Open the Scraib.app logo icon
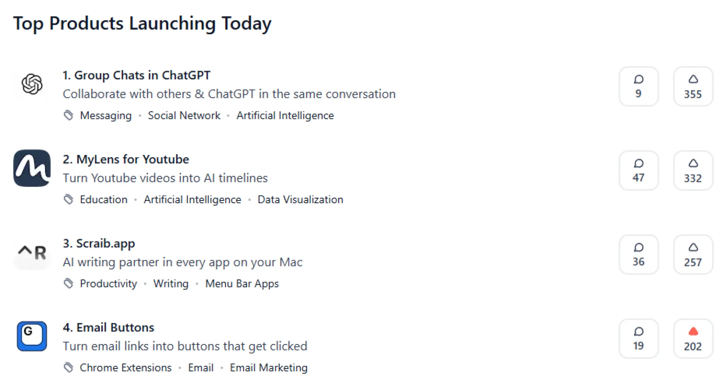 pos(32,252)
